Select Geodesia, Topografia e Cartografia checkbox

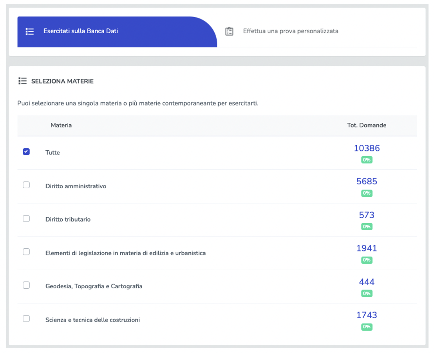[x=26, y=285]
